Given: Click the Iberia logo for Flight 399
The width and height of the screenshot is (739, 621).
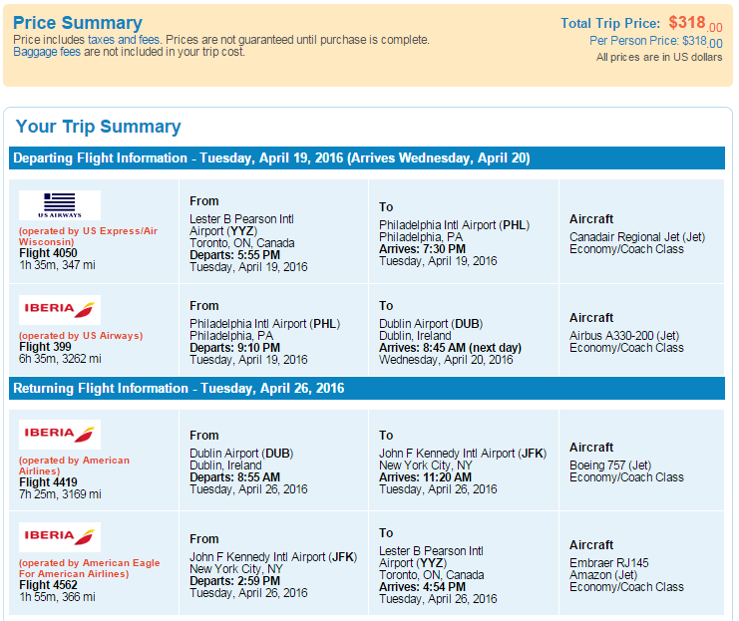Looking at the screenshot, I should point(60,310).
